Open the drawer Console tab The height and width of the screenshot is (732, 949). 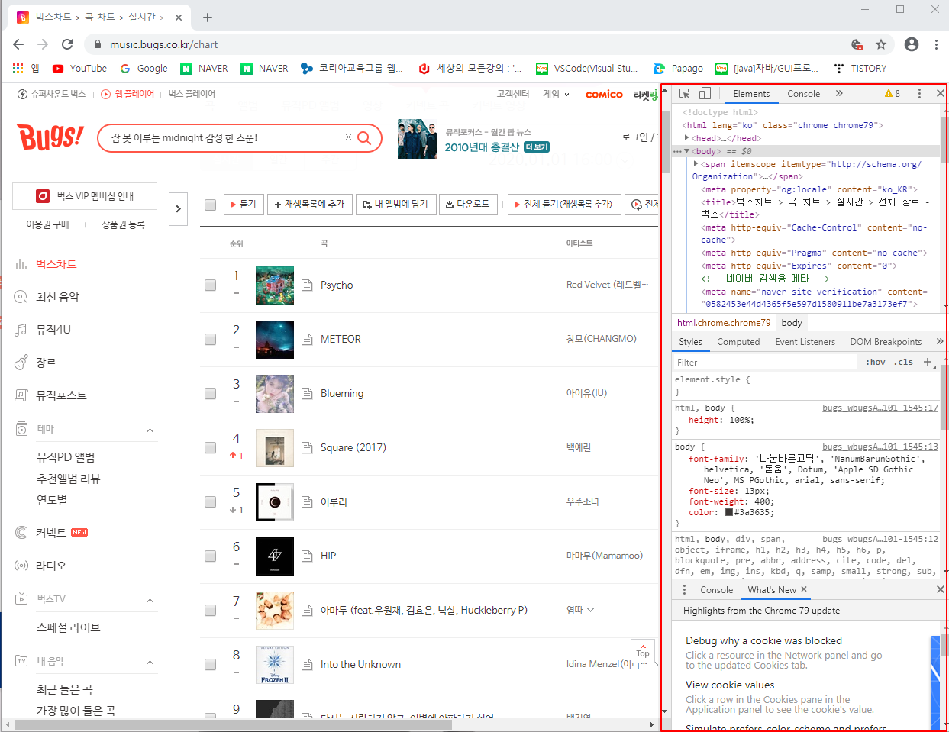tap(716, 590)
